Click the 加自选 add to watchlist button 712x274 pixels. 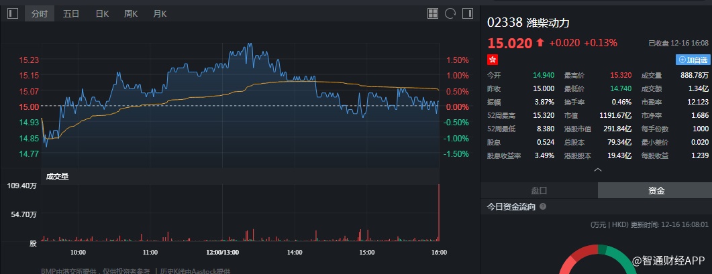coord(693,60)
